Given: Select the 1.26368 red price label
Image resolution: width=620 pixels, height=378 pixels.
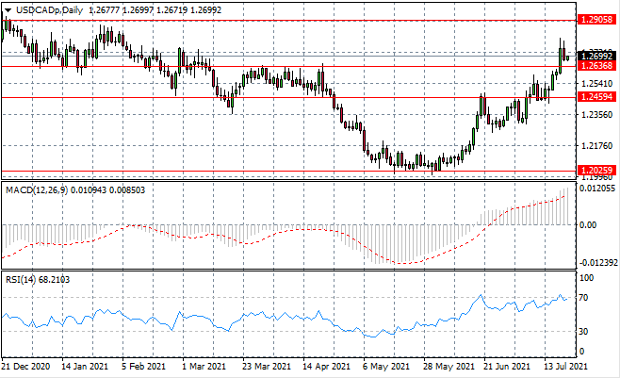Looking at the screenshot, I should (x=596, y=66).
